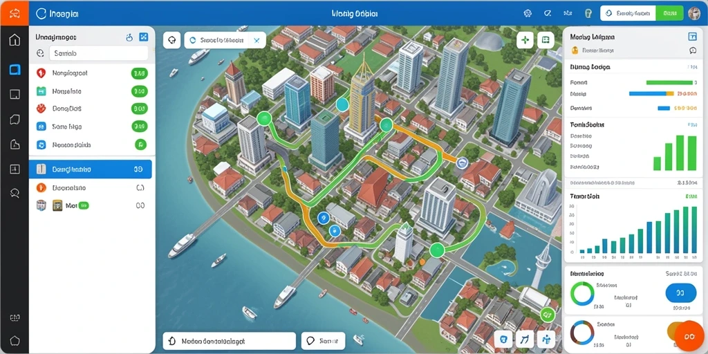
Task: Toggle the round green badge on fifth list row
Action: pos(141,145)
